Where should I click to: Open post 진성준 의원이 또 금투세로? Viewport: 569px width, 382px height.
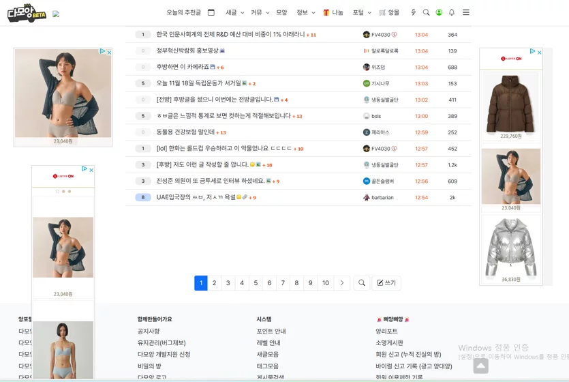211,181
